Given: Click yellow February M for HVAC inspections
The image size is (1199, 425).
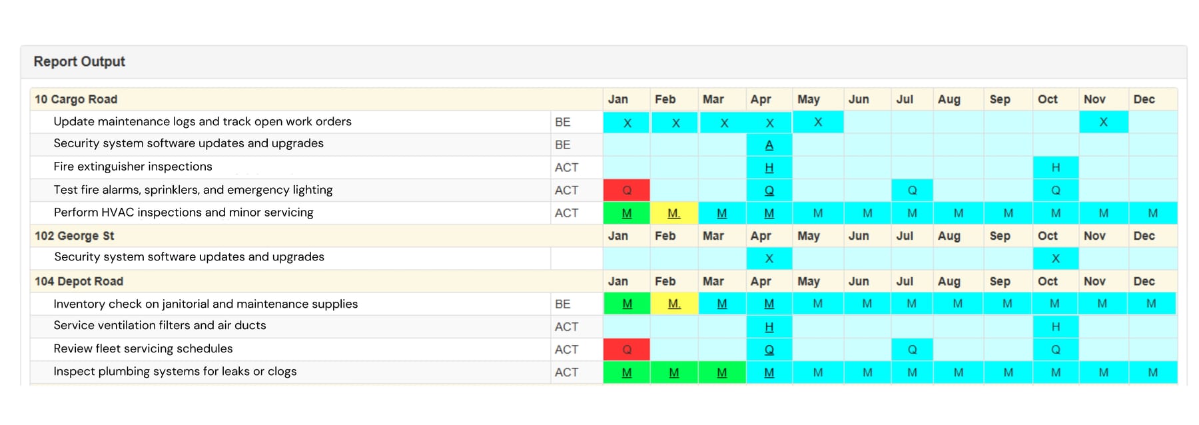Looking at the screenshot, I should click(x=674, y=213).
